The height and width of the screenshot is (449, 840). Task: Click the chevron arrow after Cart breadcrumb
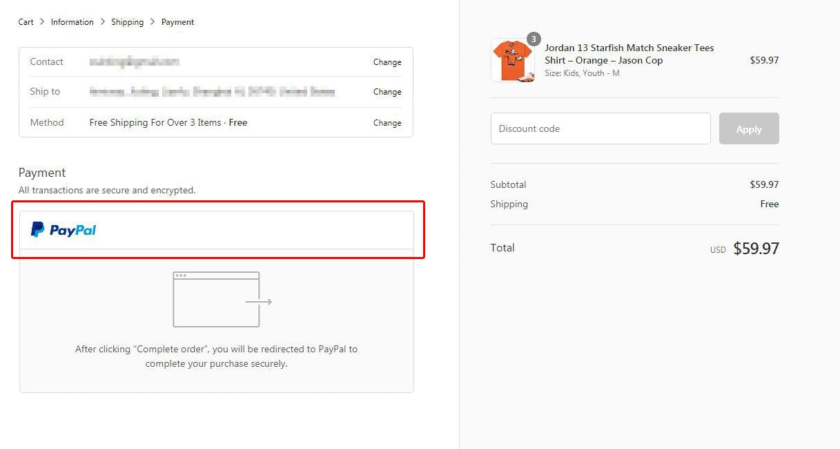[42, 22]
